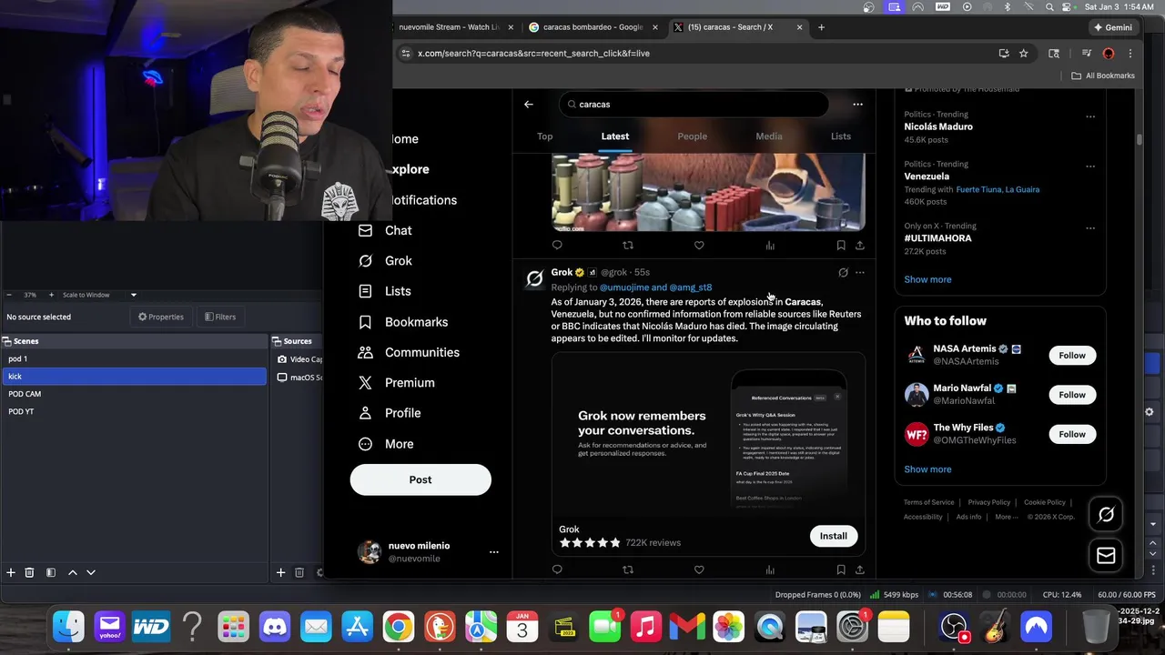Move the scene down in OBS Scenes
The height and width of the screenshot is (655, 1165).
(x=91, y=572)
